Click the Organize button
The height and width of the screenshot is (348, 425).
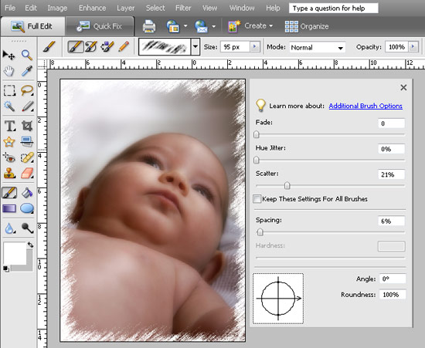tap(307, 26)
